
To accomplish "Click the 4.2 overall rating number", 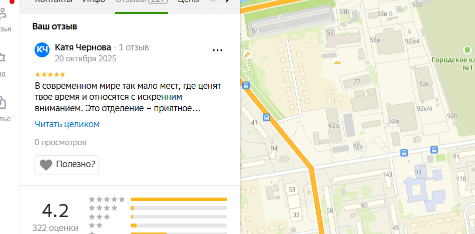I will (x=55, y=211).
